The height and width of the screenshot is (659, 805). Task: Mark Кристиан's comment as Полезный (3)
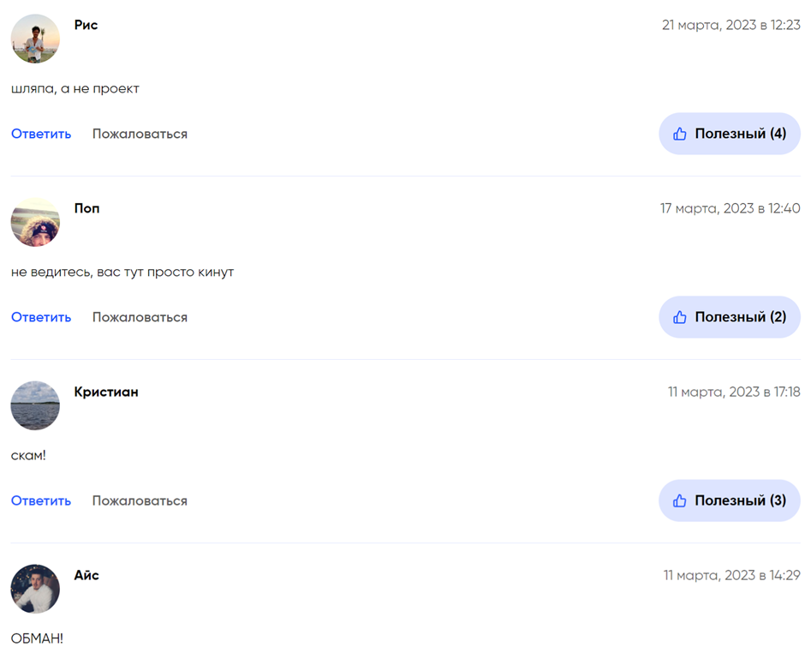click(x=740, y=500)
